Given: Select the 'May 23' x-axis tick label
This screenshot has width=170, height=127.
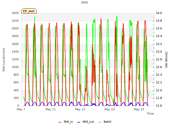Looking at the screenshot, I should [x=139, y=109].
